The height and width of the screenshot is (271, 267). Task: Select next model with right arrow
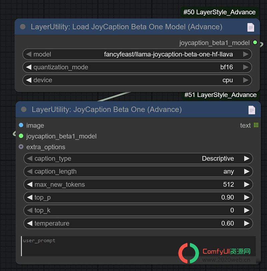tap(246, 54)
